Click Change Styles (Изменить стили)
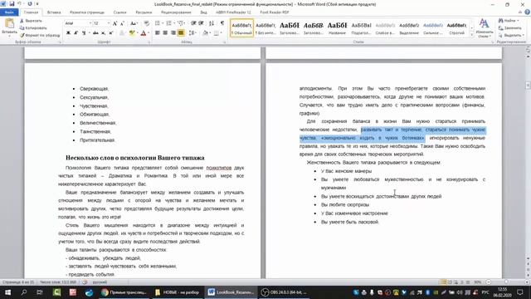Viewport: 531px width, 299px height. pos(485,28)
